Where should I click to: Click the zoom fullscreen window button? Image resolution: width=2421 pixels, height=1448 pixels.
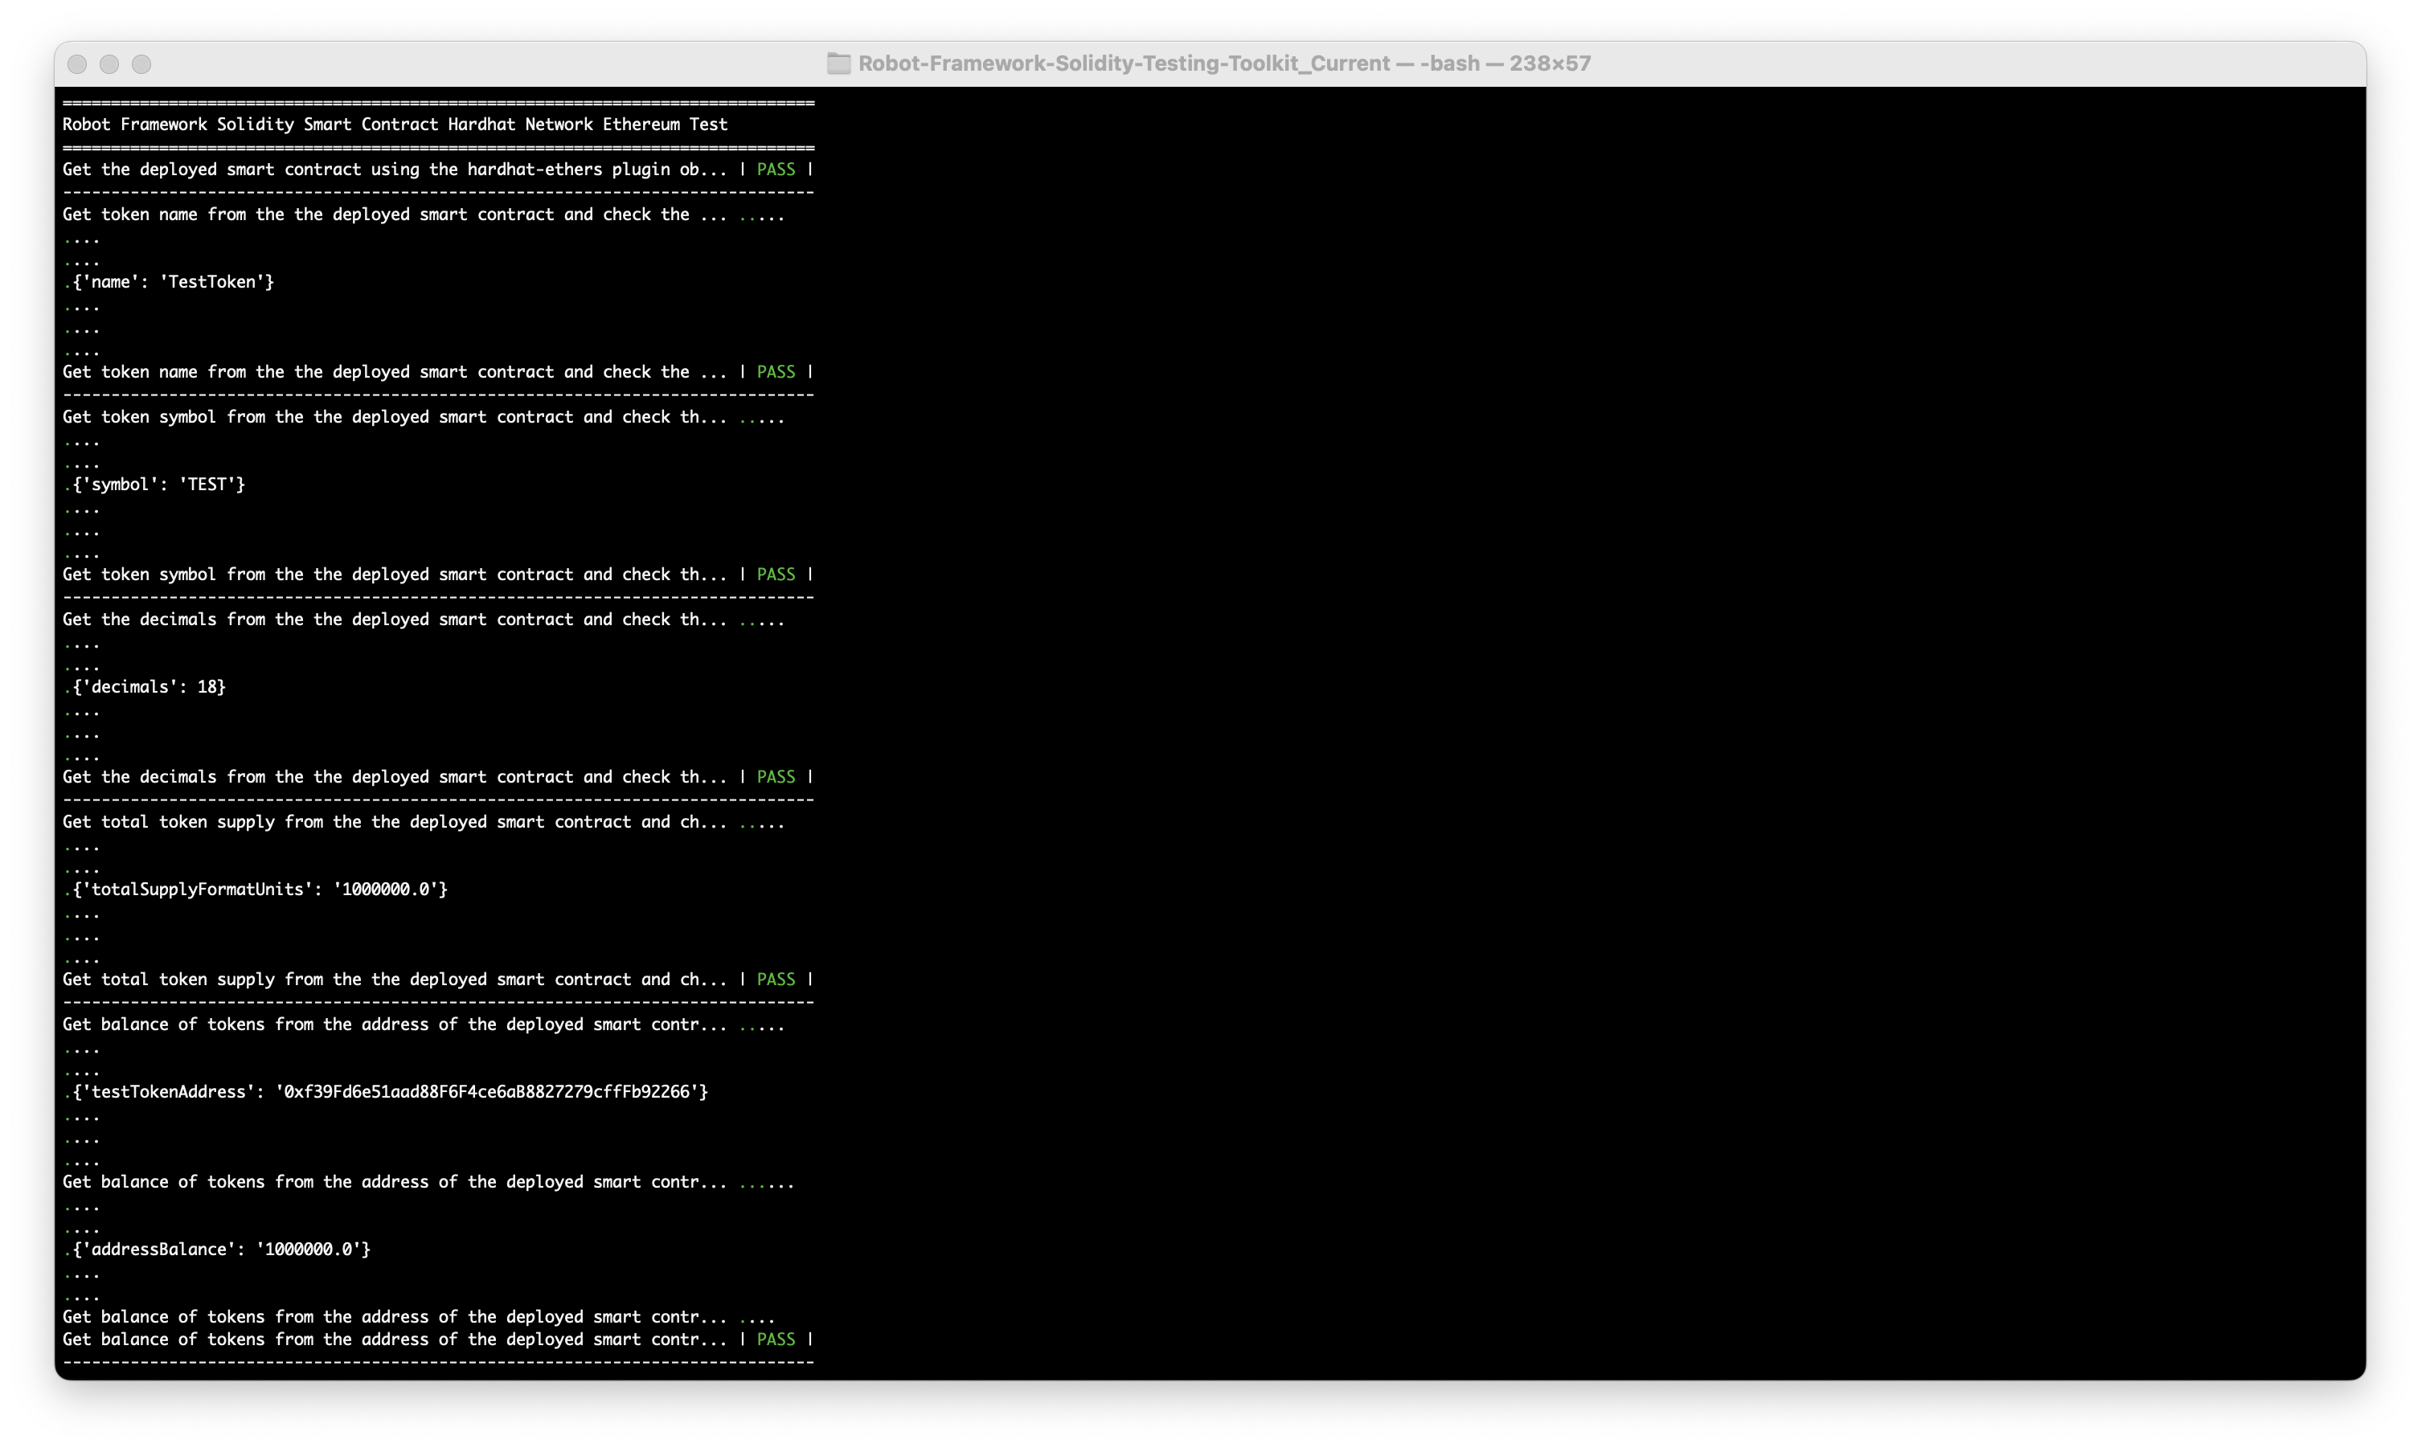141,64
